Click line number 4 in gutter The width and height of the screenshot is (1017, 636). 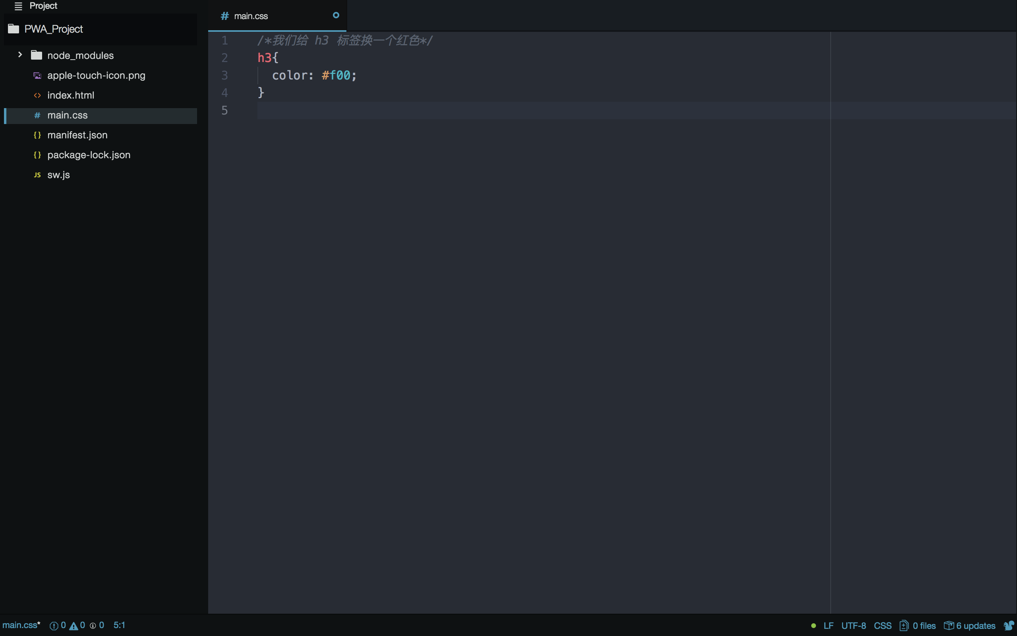click(x=225, y=93)
